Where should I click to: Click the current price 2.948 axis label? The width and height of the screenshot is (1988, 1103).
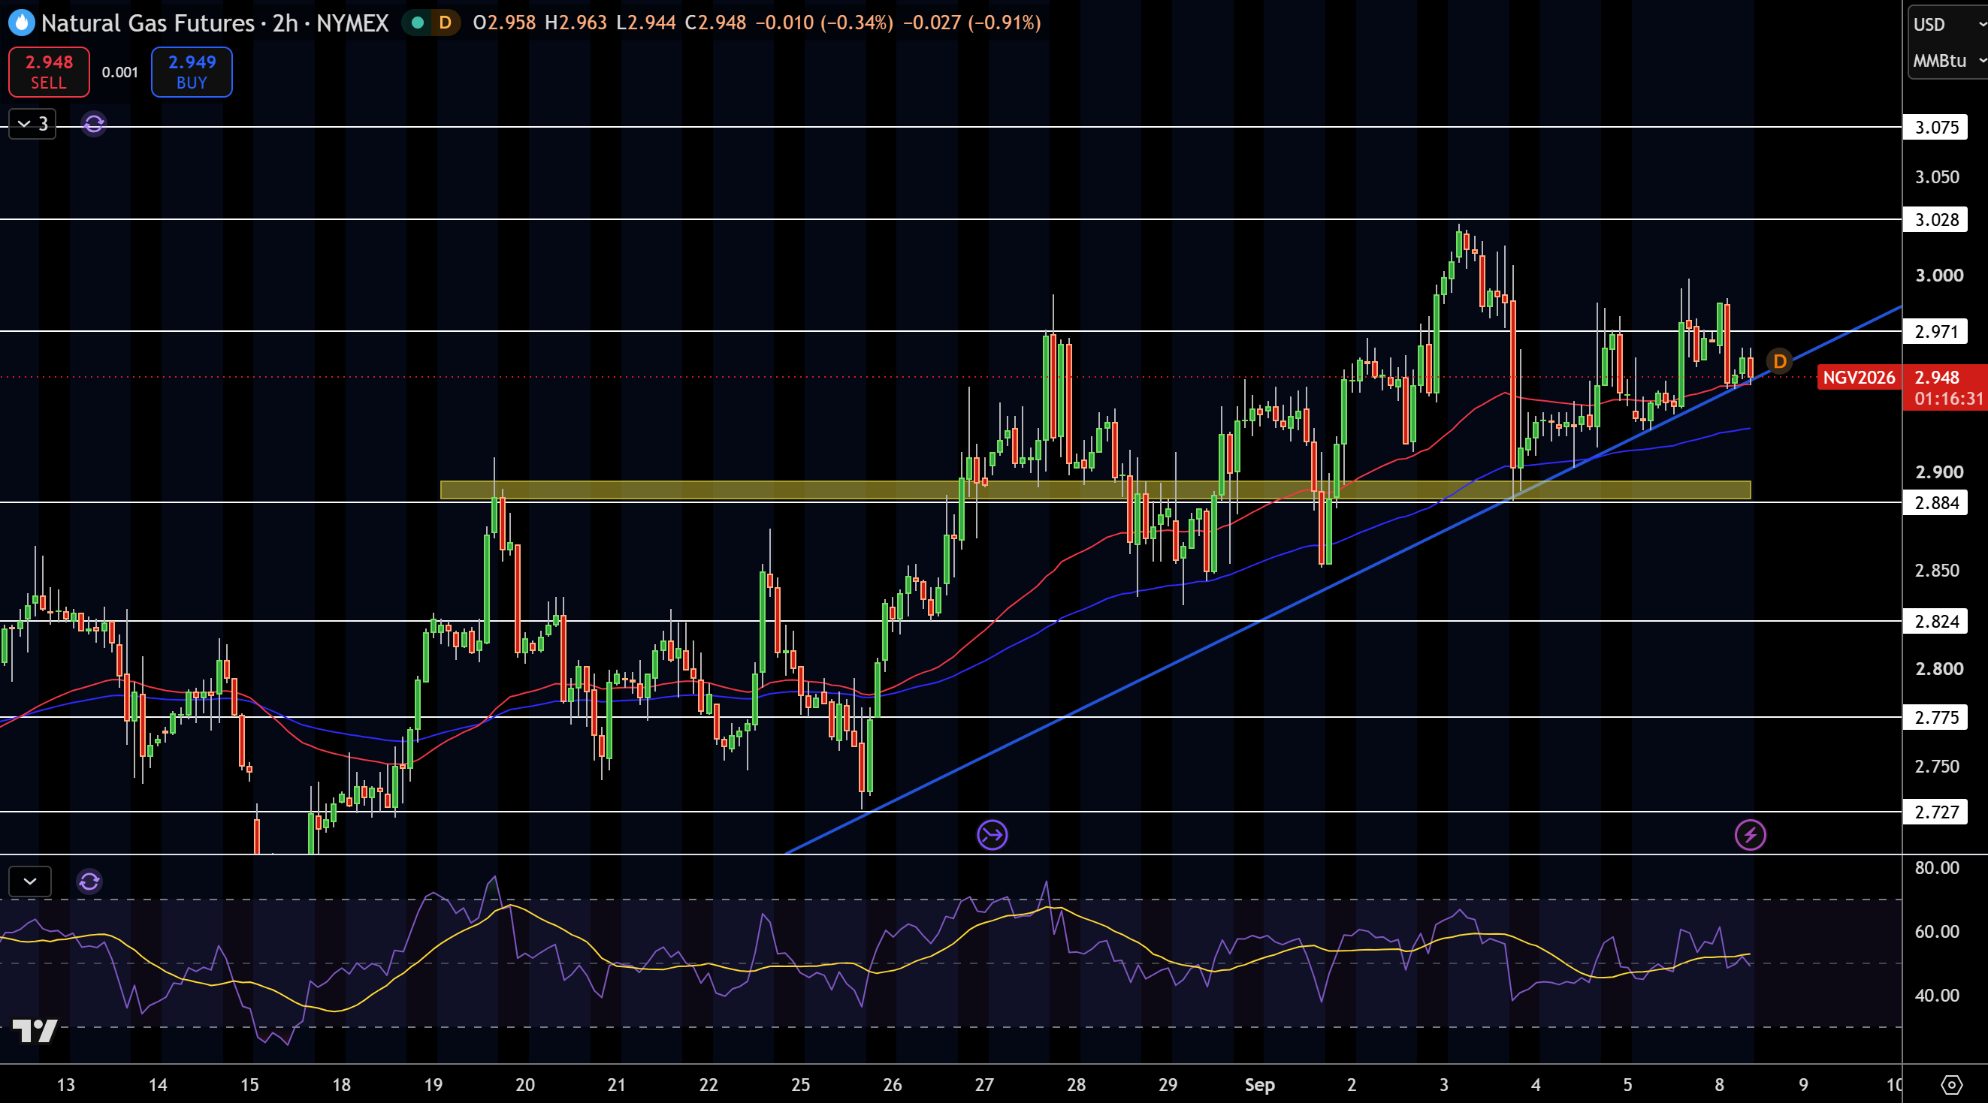(1937, 377)
